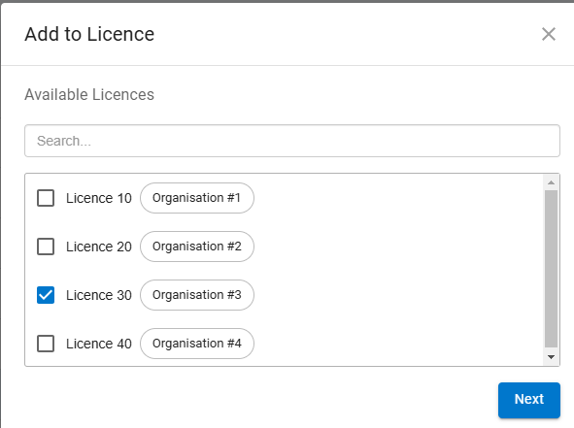The image size is (574, 428).
Task: Click the Licence 30 label text
Action: coord(99,295)
